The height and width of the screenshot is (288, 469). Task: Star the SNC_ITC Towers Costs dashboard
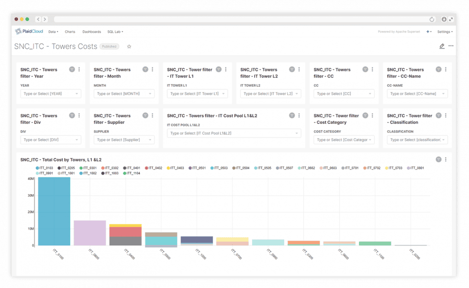click(129, 46)
